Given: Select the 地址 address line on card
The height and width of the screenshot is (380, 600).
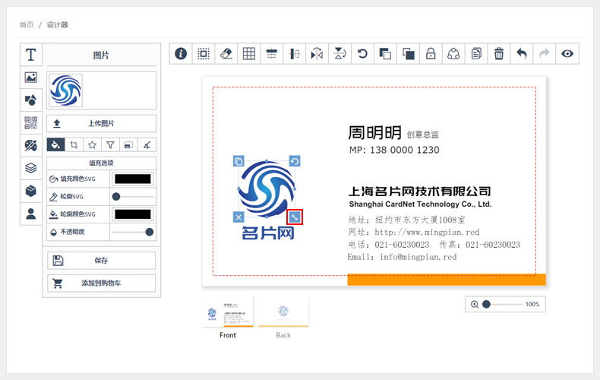Looking at the screenshot, I should coord(406,220).
